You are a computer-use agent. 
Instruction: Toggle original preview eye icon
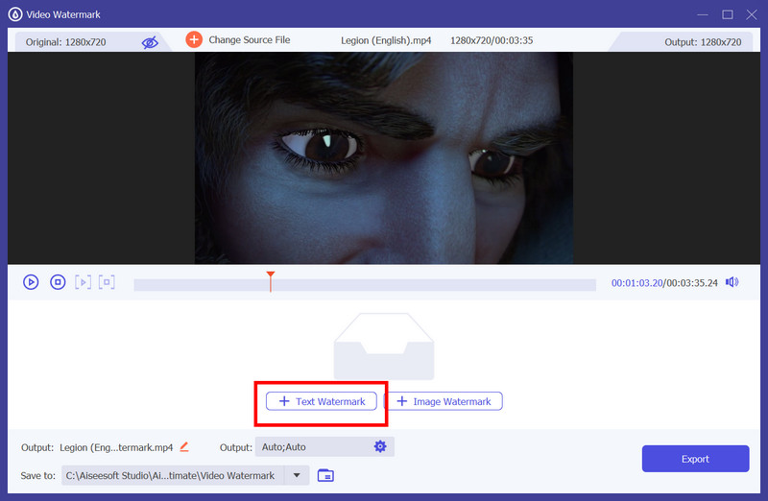(x=149, y=42)
